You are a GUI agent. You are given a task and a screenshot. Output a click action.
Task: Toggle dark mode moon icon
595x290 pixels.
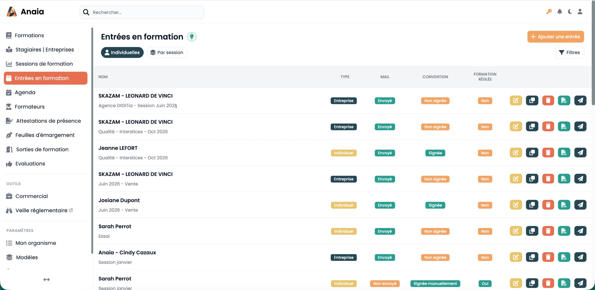point(570,12)
